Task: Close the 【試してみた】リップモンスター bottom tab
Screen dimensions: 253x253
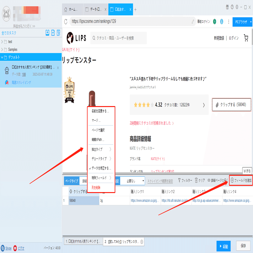Action: click(x=142, y=242)
